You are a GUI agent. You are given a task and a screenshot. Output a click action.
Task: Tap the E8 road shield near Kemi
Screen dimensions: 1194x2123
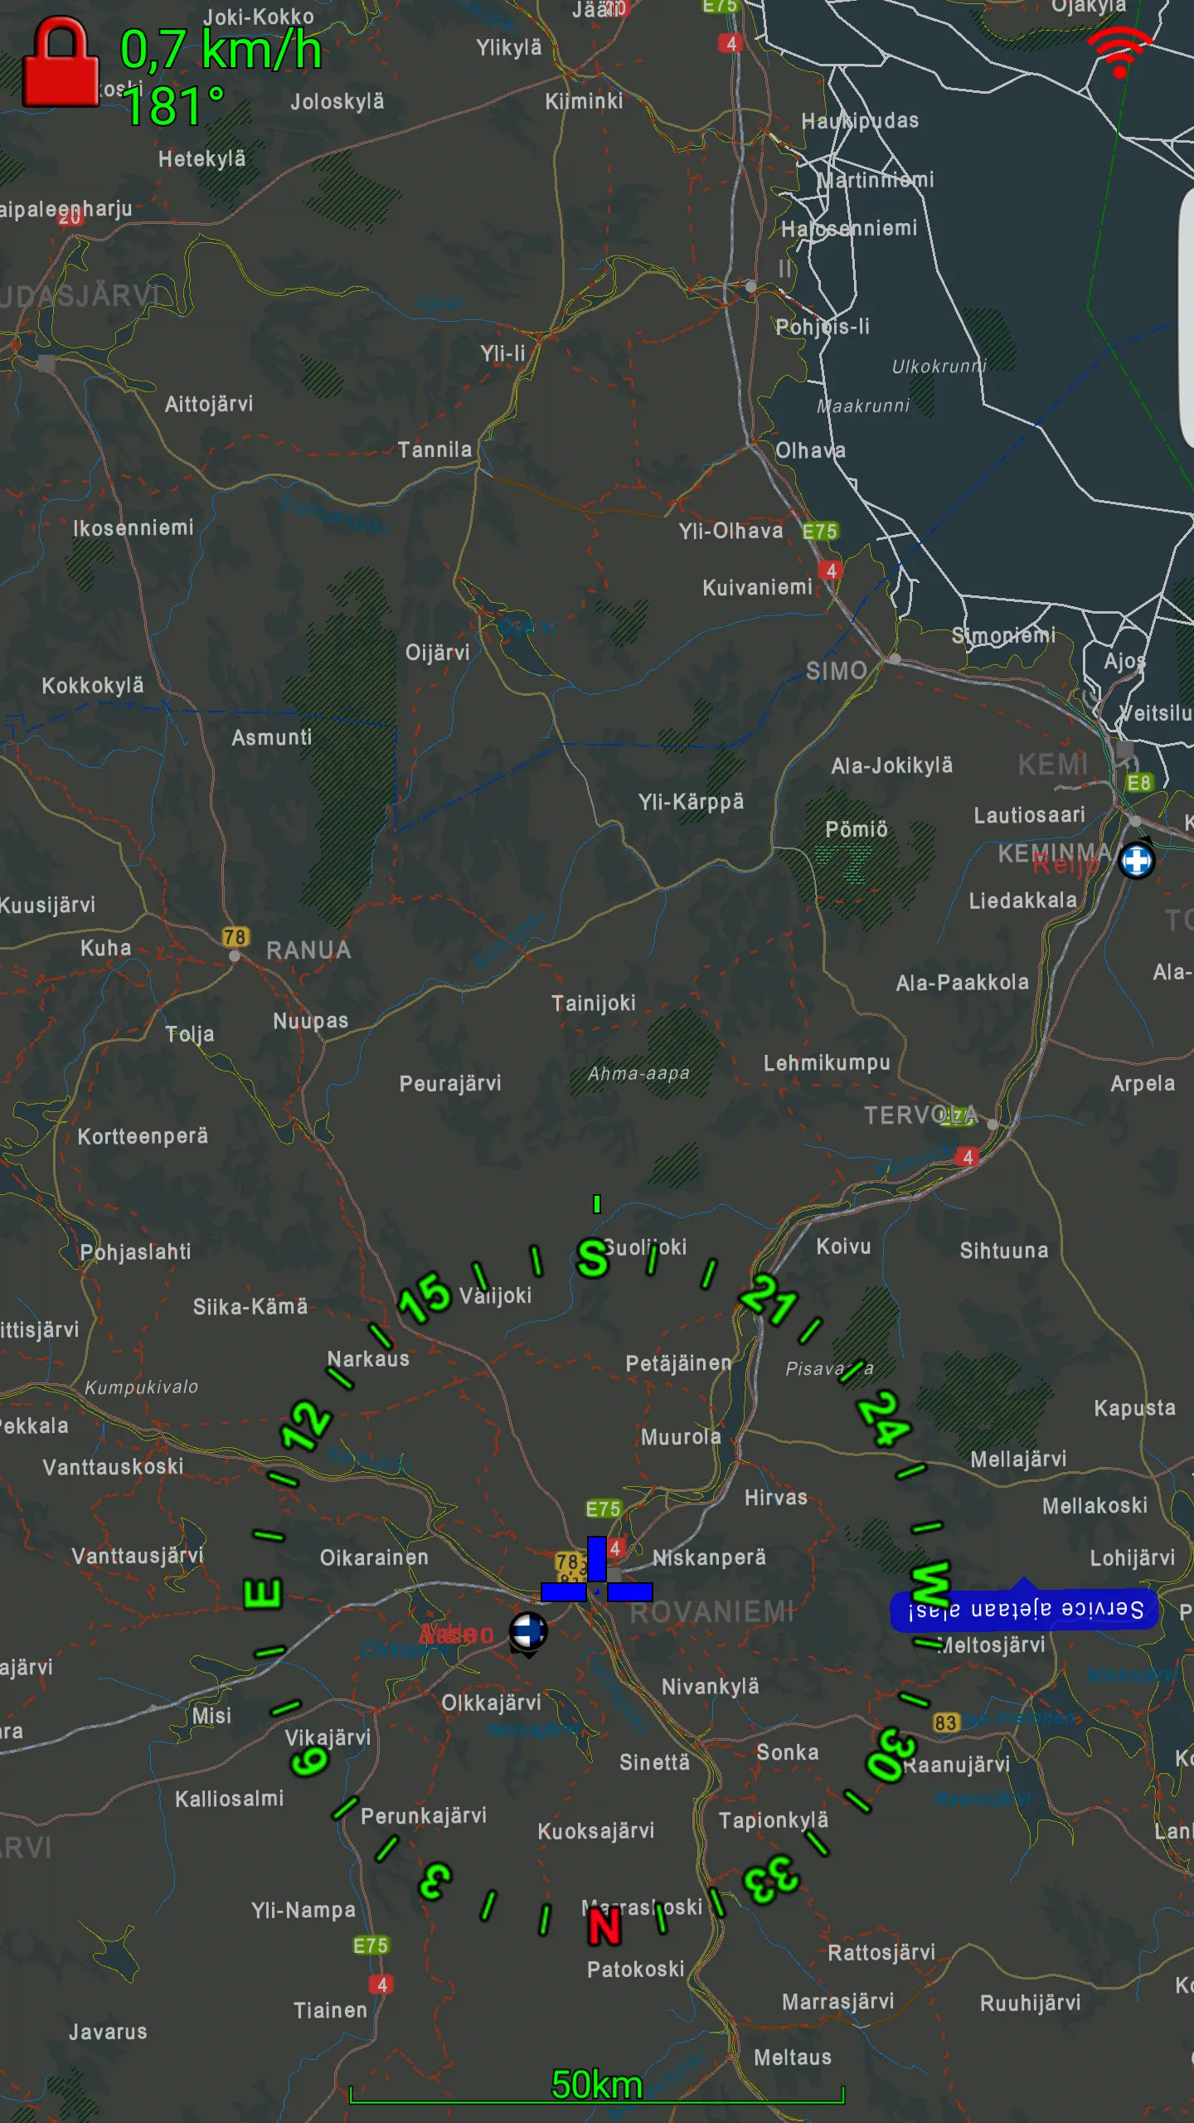tap(1139, 782)
